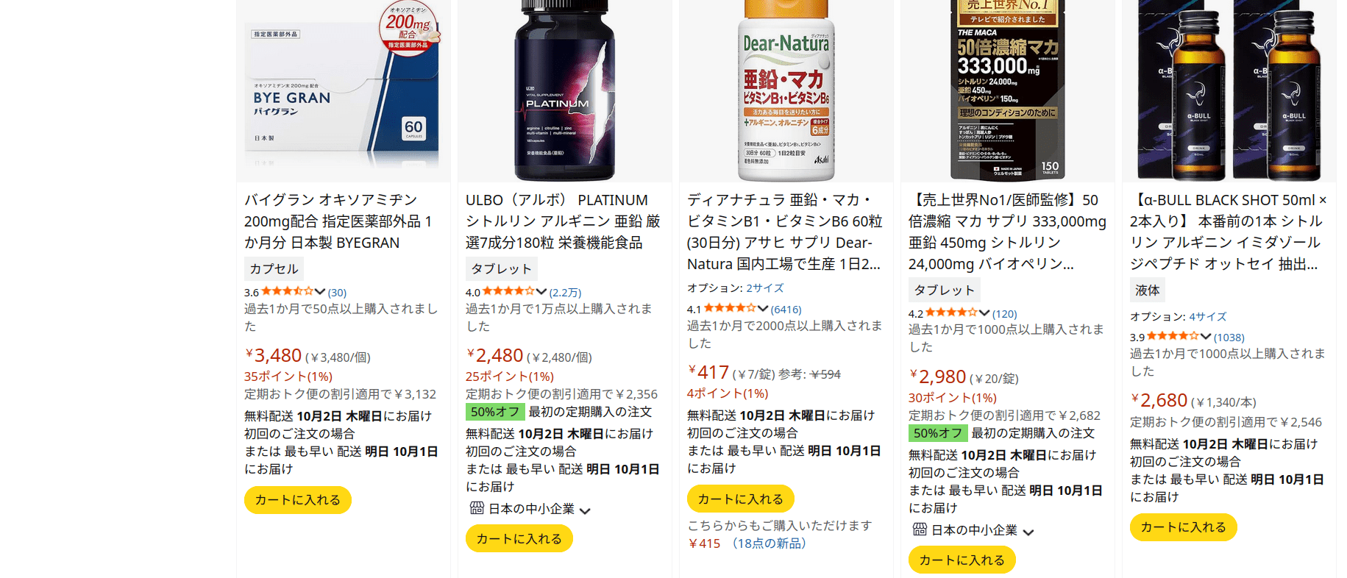Image resolution: width=1347 pixels, height=578 pixels.
Task: Click the ULBO PLATINUM bottle image
Action: click(x=564, y=90)
